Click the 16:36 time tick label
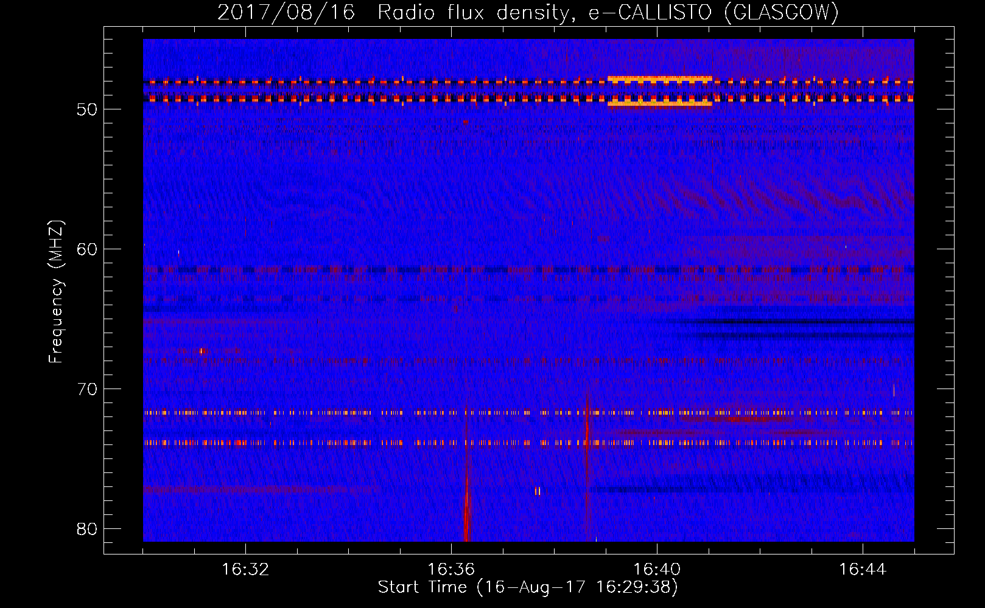 (x=451, y=570)
